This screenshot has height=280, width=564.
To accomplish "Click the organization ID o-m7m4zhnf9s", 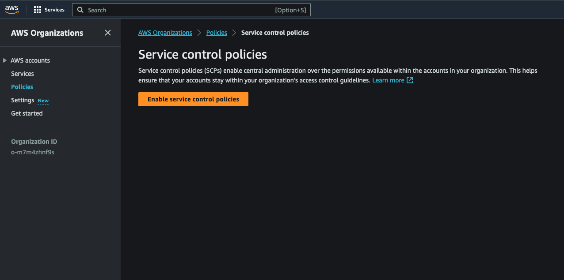I will coord(33,152).
